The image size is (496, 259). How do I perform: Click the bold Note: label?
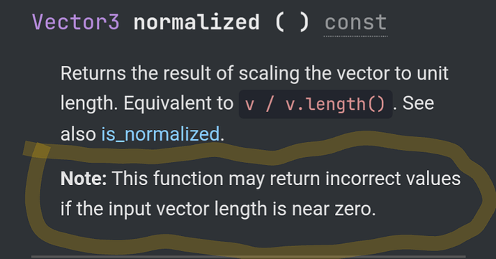pyautogui.click(x=83, y=179)
